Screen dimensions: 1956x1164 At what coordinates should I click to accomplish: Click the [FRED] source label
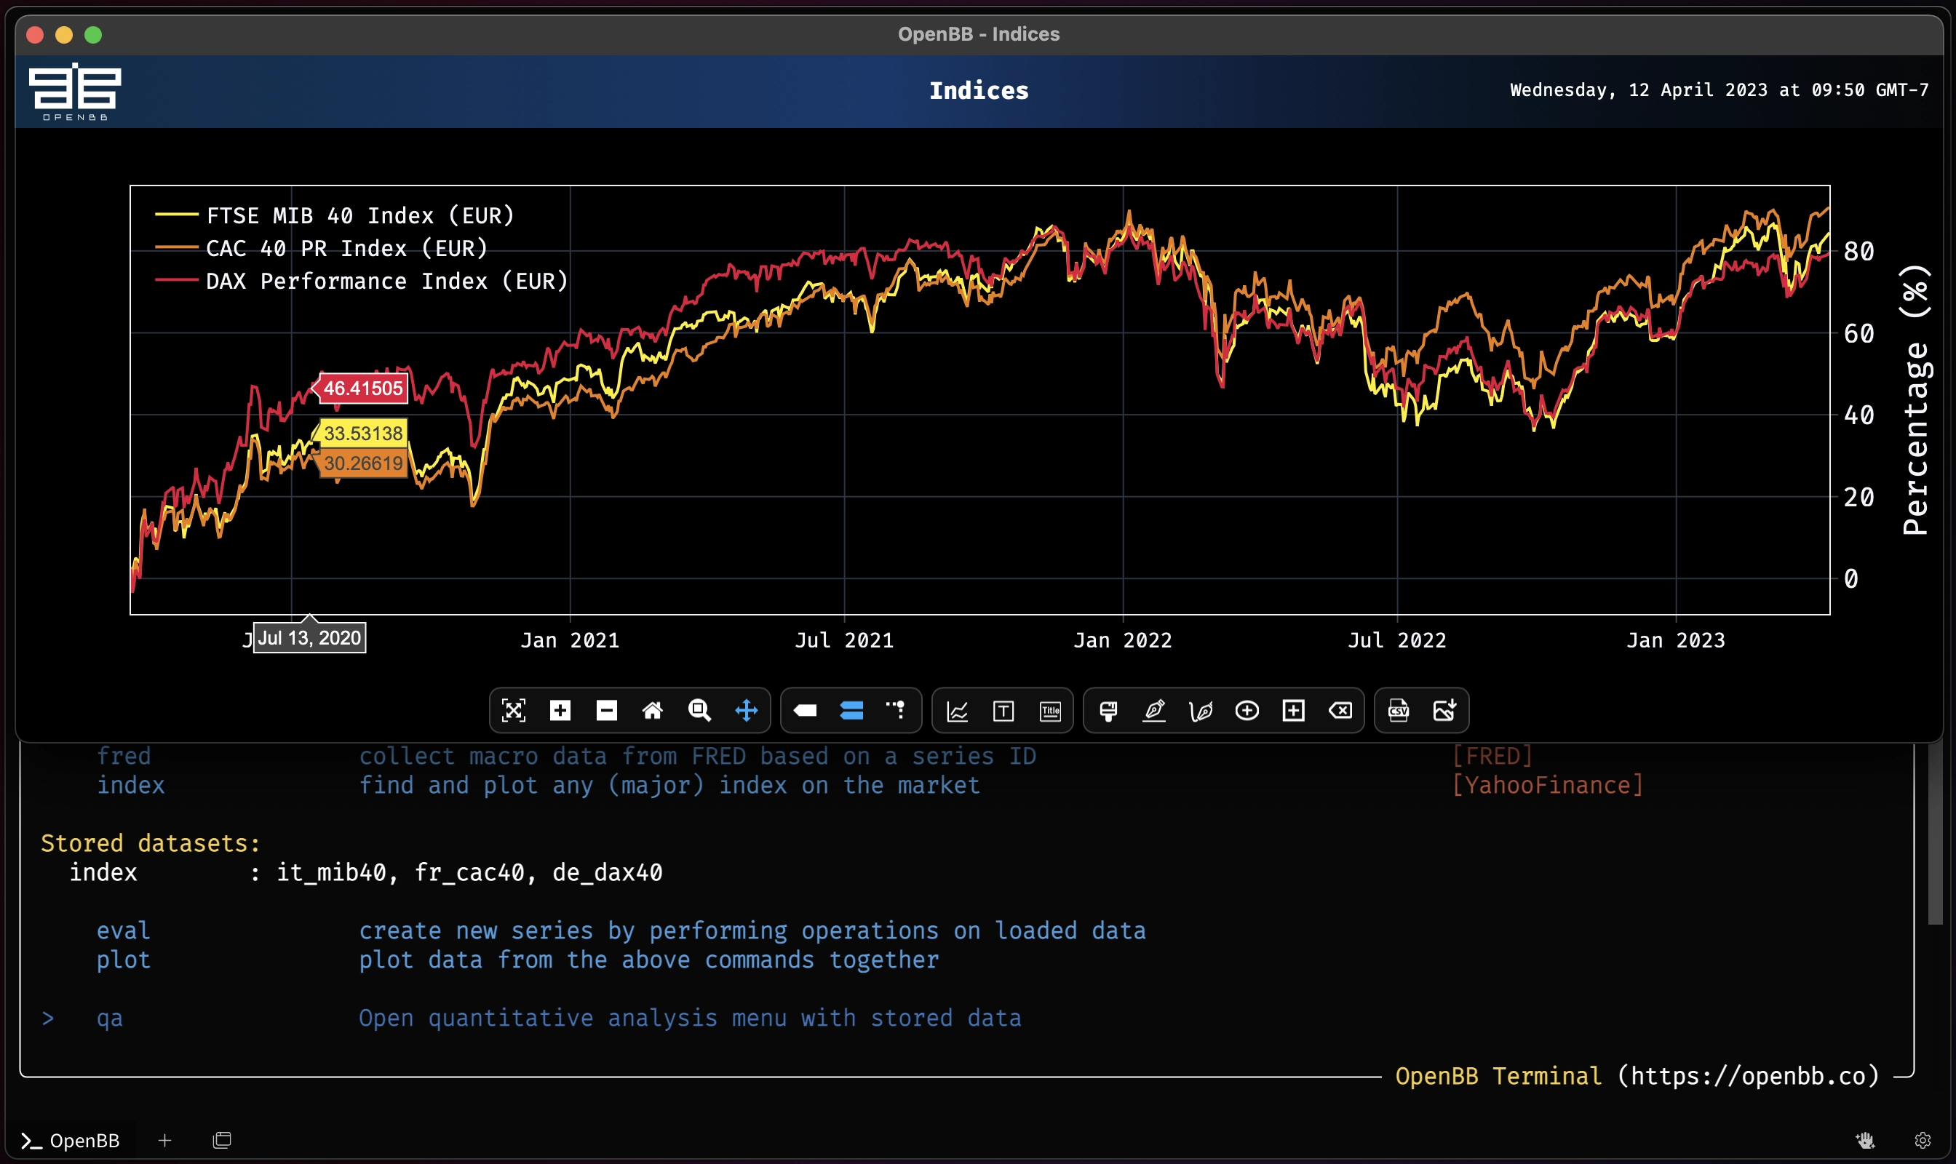[x=1492, y=756]
